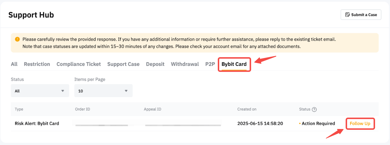Screen dimensions: 390x145
Task: Click the Order ID column header
Action: pyautogui.click(x=83, y=109)
